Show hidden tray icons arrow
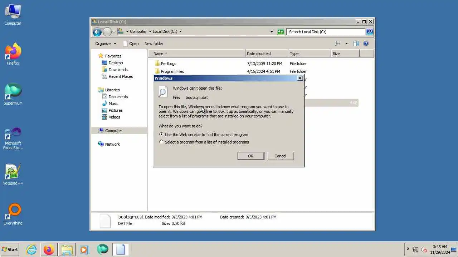Screen dimensions: 458x257 [408, 250]
